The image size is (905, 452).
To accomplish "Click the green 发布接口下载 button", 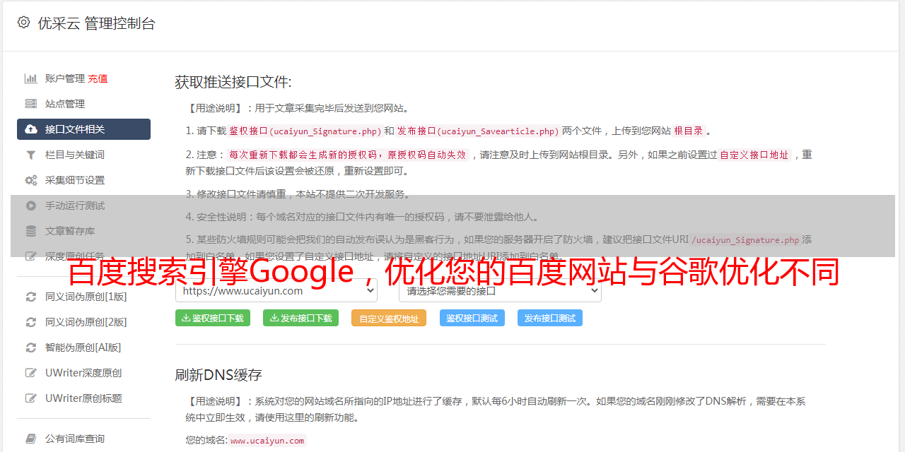I will (300, 318).
